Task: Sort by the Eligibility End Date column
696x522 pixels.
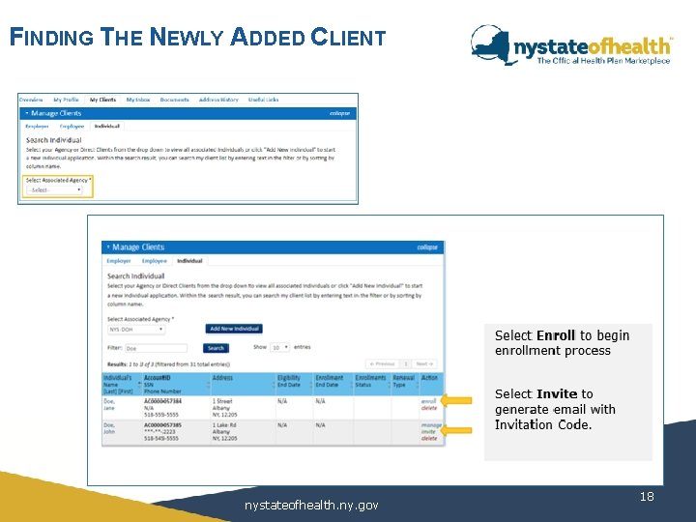Action: [x=294, y=385]
